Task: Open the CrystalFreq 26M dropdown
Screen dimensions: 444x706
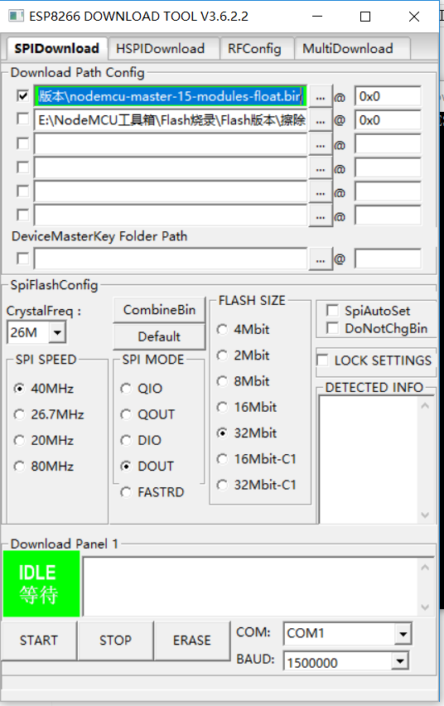Action: [x=57, y=333]
